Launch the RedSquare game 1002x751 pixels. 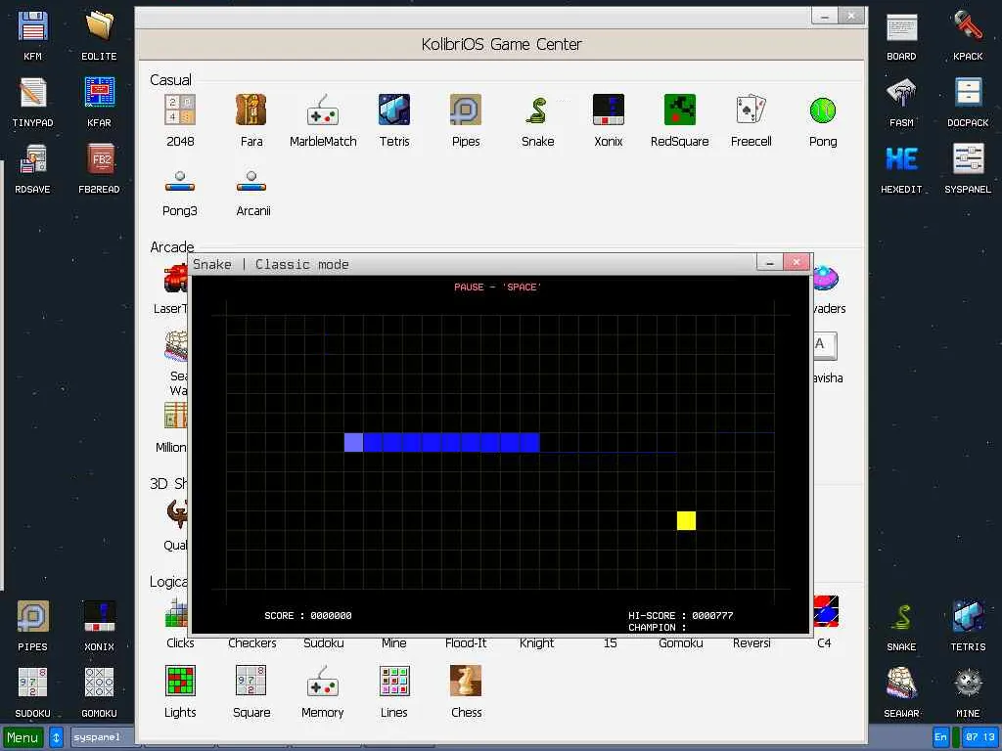[680, 110]
